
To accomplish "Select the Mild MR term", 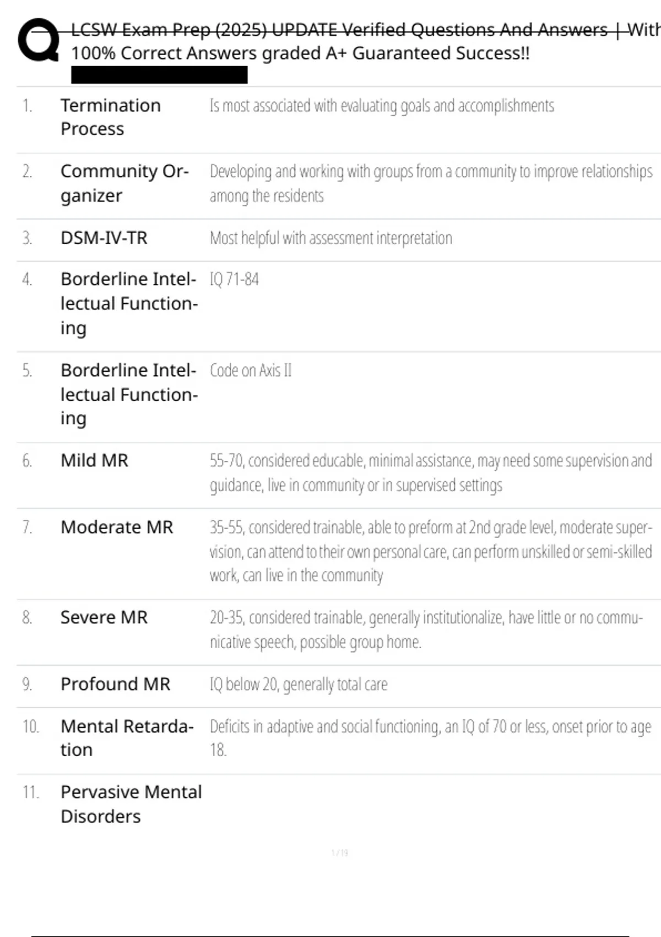I will point(94,460).
